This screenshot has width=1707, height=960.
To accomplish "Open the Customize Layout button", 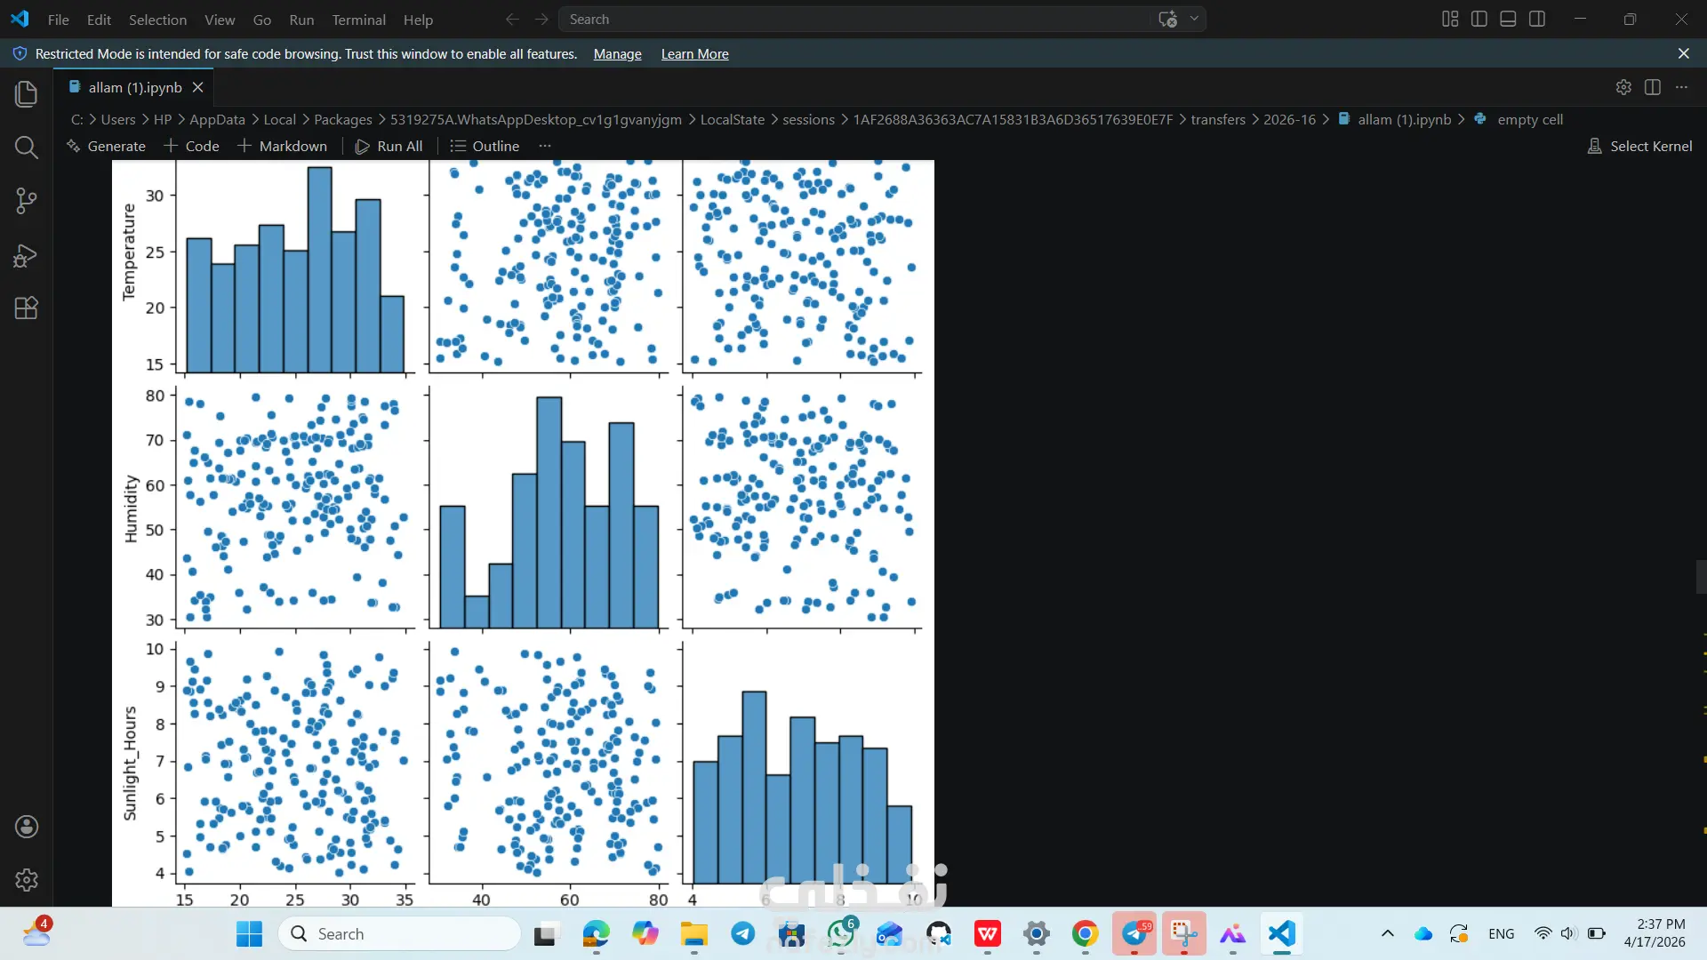I will click(1450, 19).
